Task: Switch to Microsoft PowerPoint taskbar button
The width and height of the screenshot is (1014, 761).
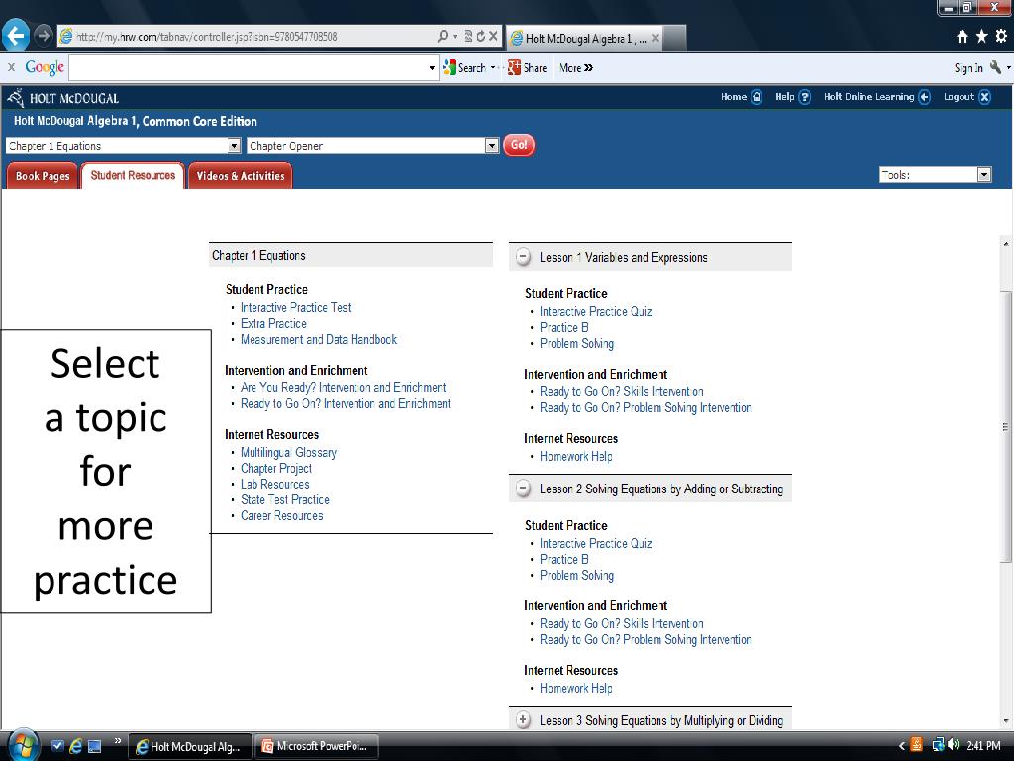Action: 317,746
